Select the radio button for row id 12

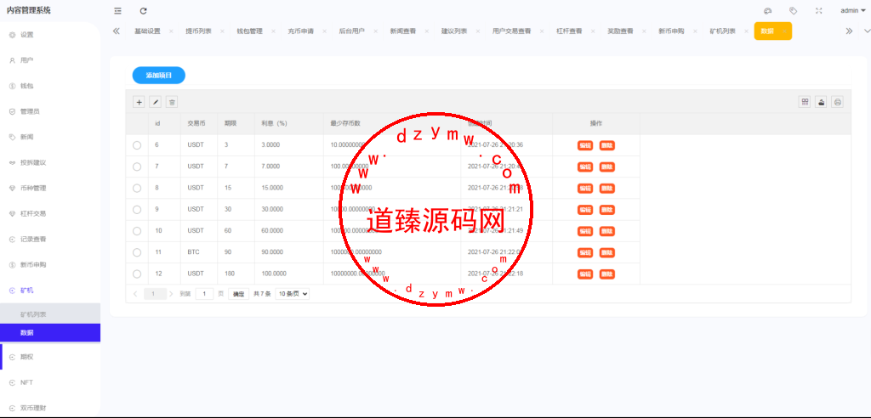137,274
